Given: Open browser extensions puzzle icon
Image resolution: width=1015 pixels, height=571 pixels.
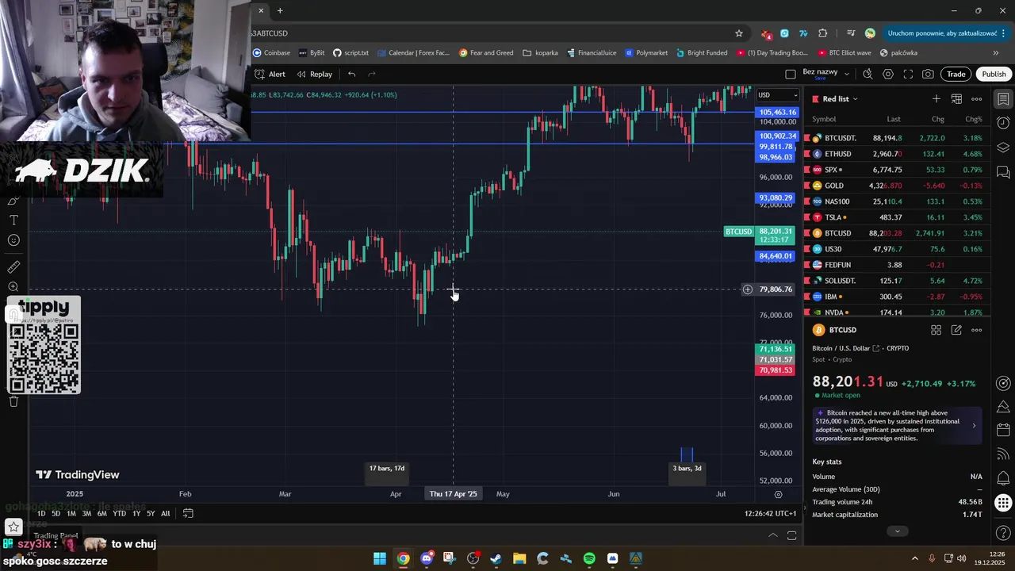Looking at the screenshot, I should coord(822,33).
